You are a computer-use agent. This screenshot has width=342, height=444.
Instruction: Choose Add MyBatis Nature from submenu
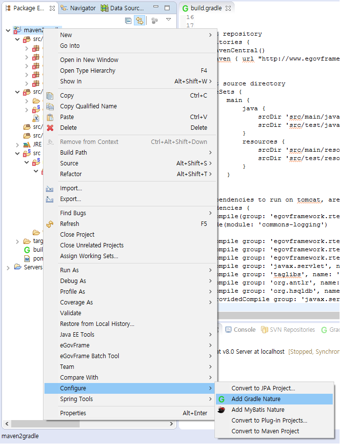[x=257, y=410]
